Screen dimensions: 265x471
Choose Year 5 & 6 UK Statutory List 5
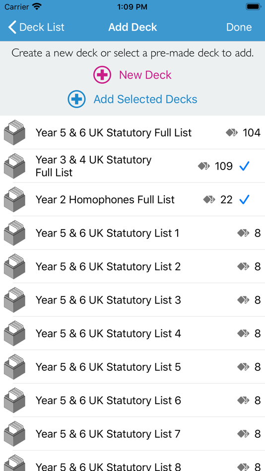pos(132,367)
